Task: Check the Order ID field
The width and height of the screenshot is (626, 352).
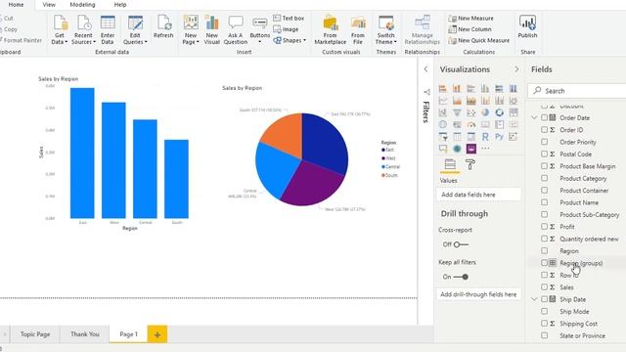Action: click(544, 130)
